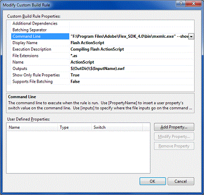Click the Type column header
The width and height of the screenshot is (204, 195).
74,127
